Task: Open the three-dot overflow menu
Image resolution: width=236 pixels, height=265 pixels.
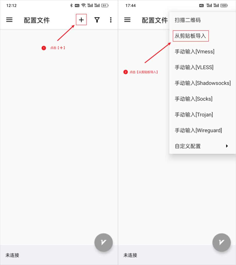Action: [x=111, y=20]
